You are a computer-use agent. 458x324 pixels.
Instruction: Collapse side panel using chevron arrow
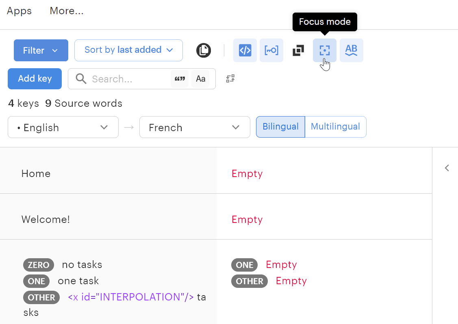(x=447, y=168)
